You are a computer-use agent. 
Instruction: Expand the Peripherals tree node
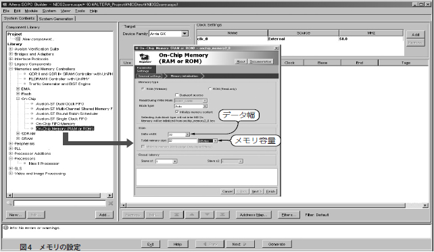coord(11,143)
